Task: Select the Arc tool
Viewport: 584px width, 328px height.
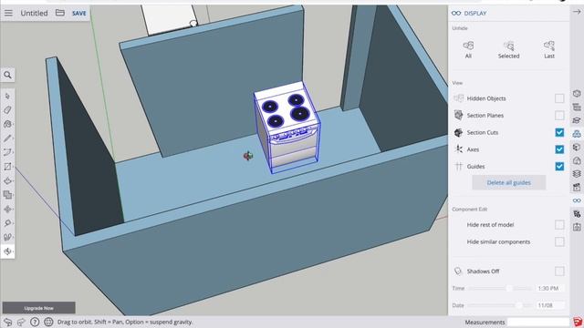Action: (8, 152)
